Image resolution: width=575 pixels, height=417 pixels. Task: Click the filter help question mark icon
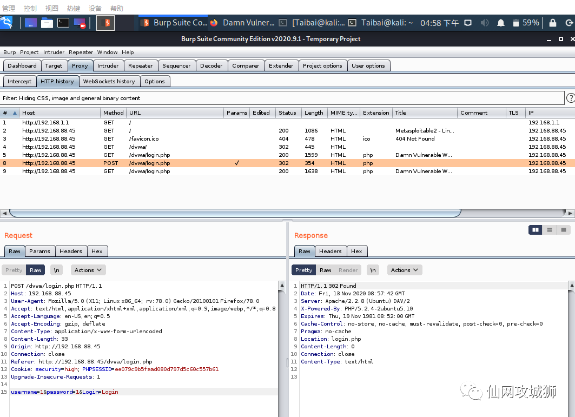[570, 98]
